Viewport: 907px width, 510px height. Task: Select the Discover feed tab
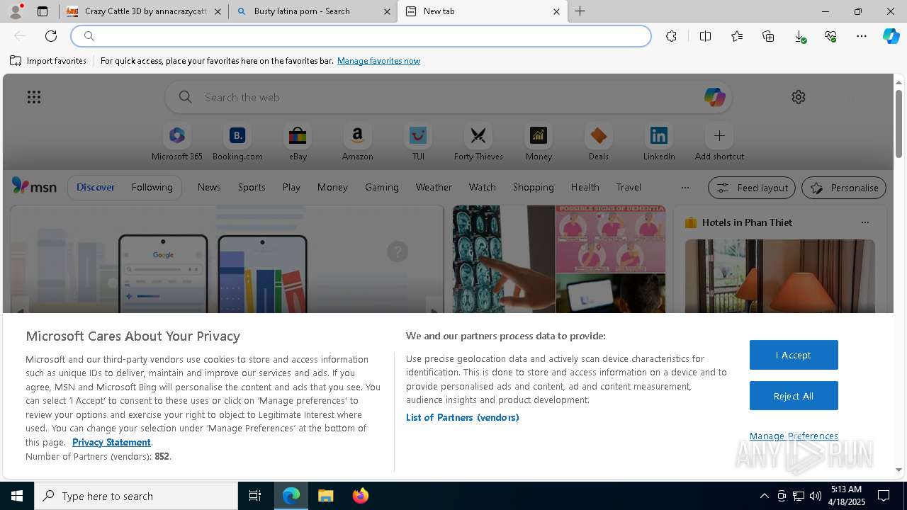[x=96, y=187]
